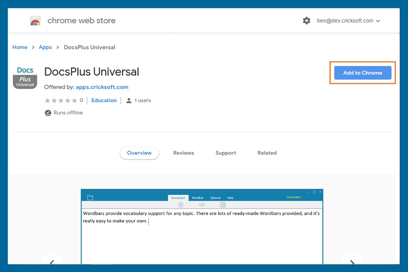
Task: Open settings via the gear icon
Action: point(307,21)
